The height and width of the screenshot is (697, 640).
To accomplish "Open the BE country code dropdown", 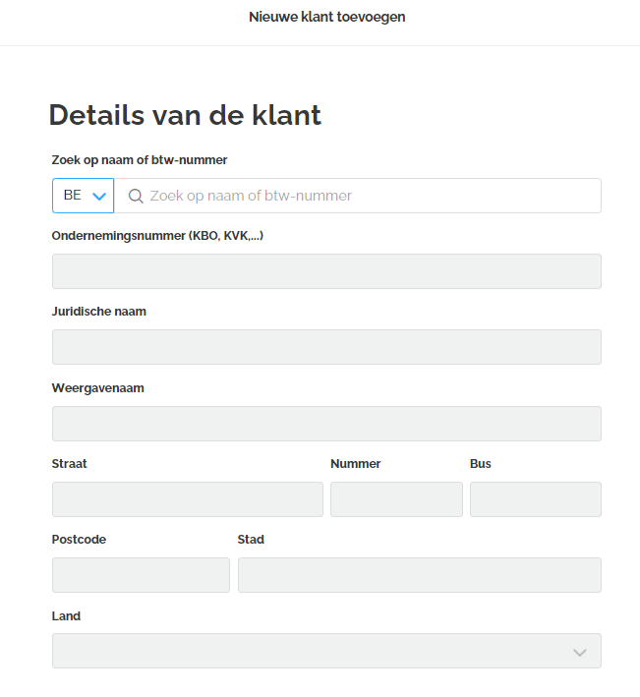I will click(x=84, y=196).
